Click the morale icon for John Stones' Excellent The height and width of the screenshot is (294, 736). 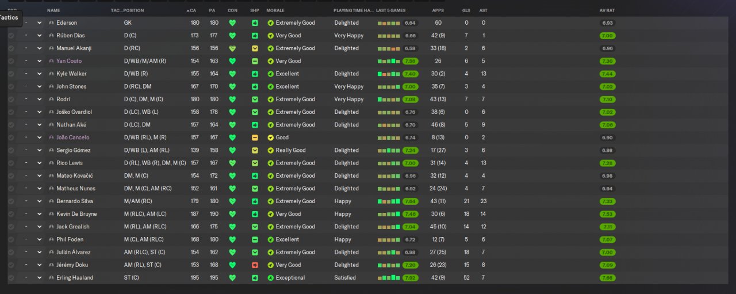(x=271, y=86)
